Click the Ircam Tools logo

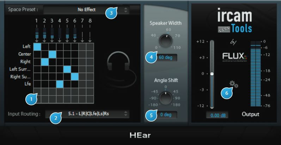(x=235, y=20)
